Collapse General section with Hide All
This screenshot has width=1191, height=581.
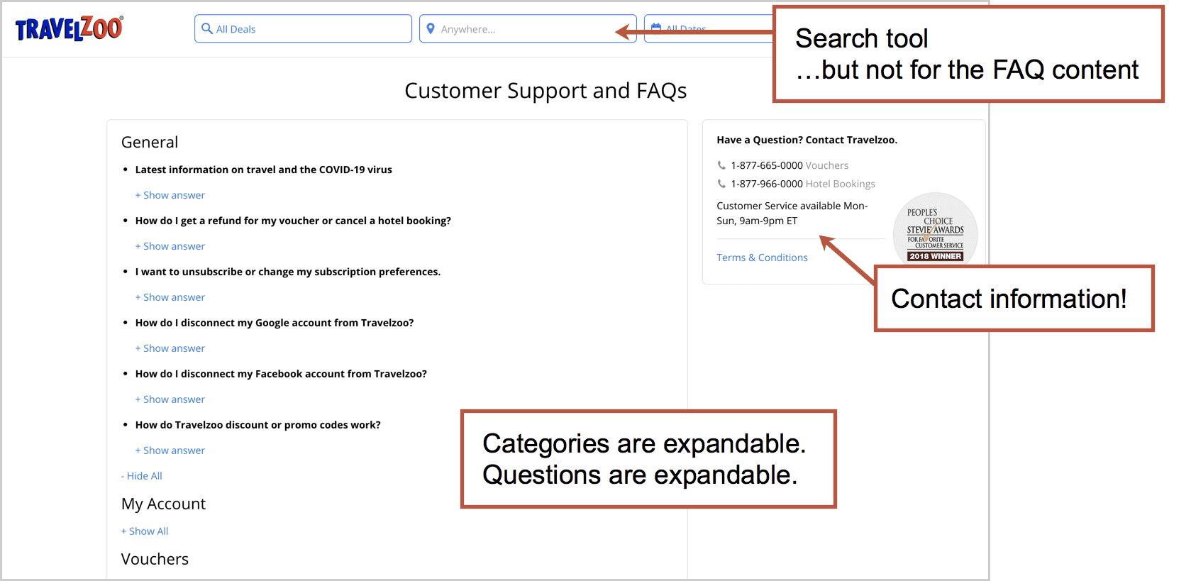(x=142, y=476)
